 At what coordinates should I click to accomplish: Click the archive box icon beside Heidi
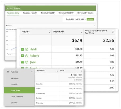[23, 49]
